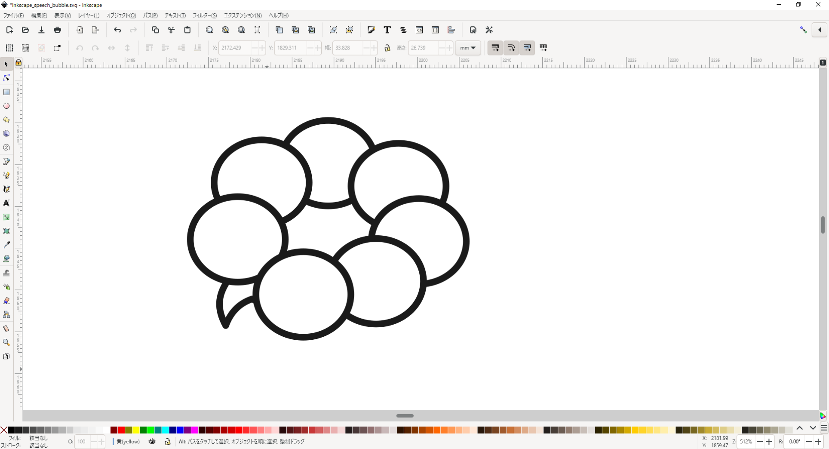Toggle width and height ratio lock

pos(387,48)
